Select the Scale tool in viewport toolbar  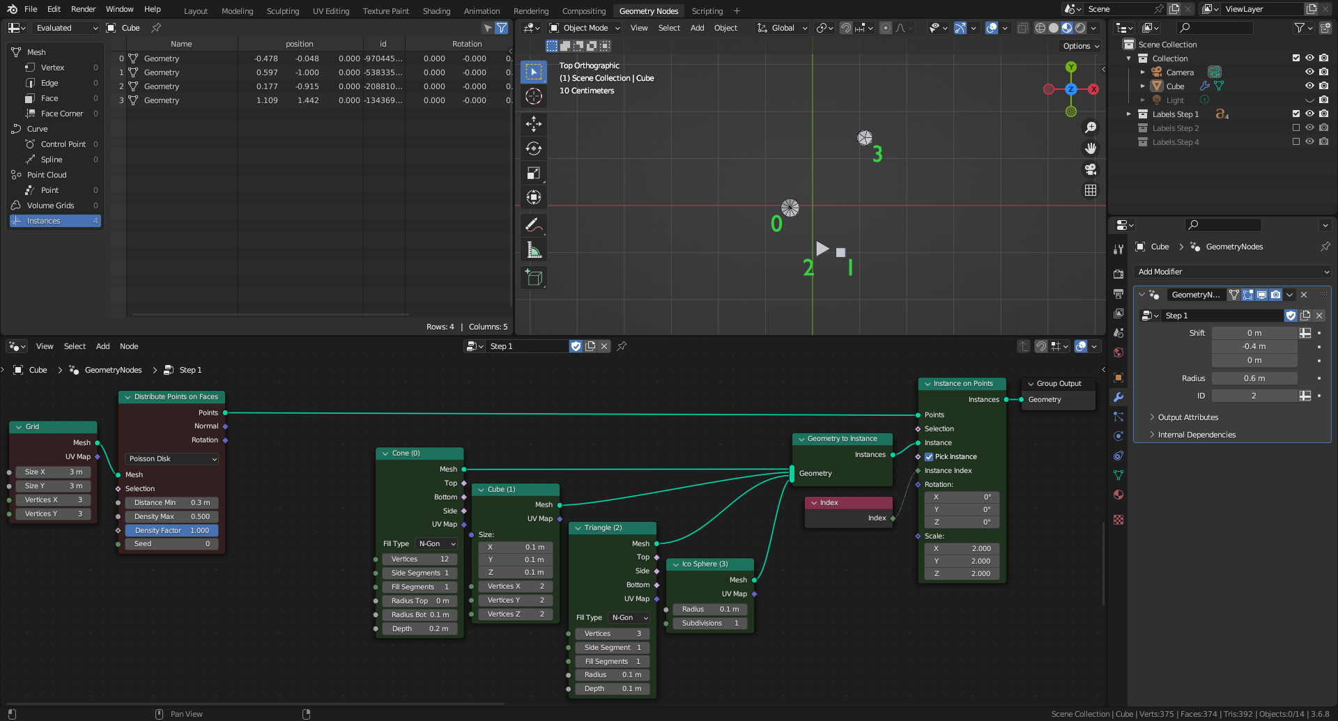(x=534, y=173)
